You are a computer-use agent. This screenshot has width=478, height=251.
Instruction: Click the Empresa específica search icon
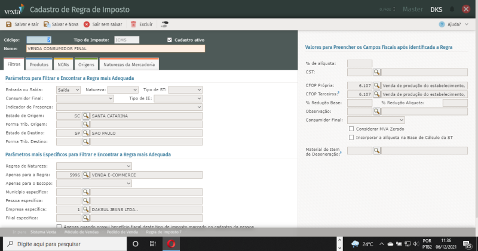pyautogui.click(x=85, y=210)
